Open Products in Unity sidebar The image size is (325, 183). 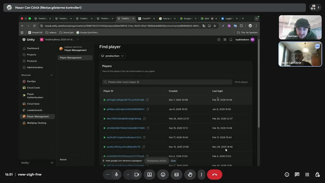(x=32, y=61)
